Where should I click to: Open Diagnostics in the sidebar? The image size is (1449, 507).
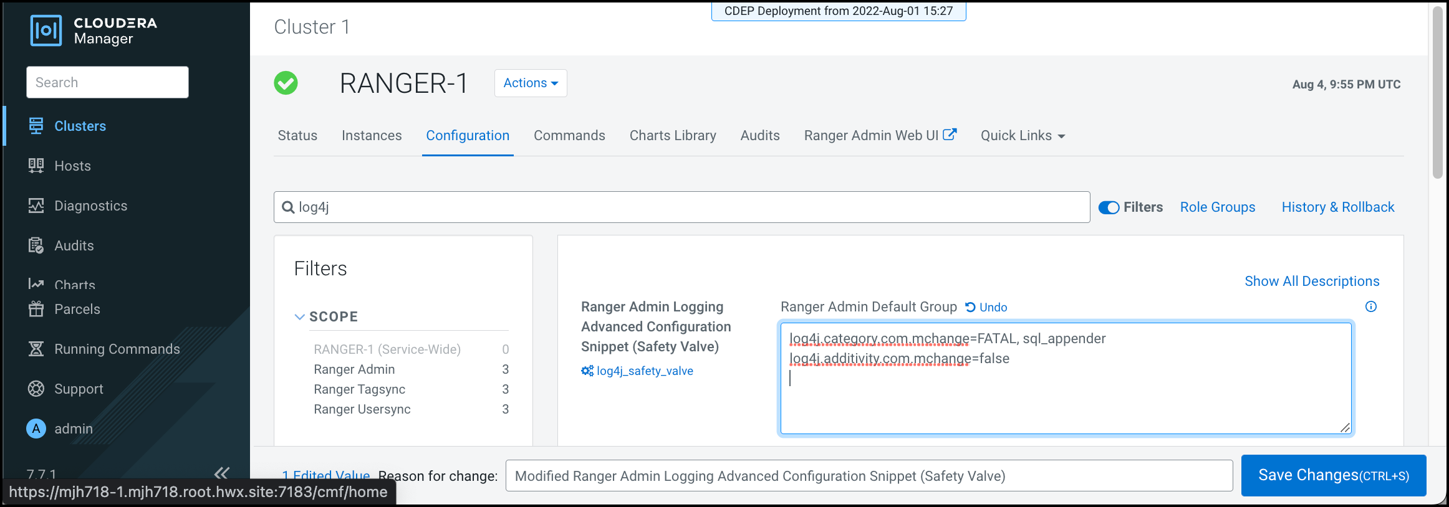tap(90, 206)
